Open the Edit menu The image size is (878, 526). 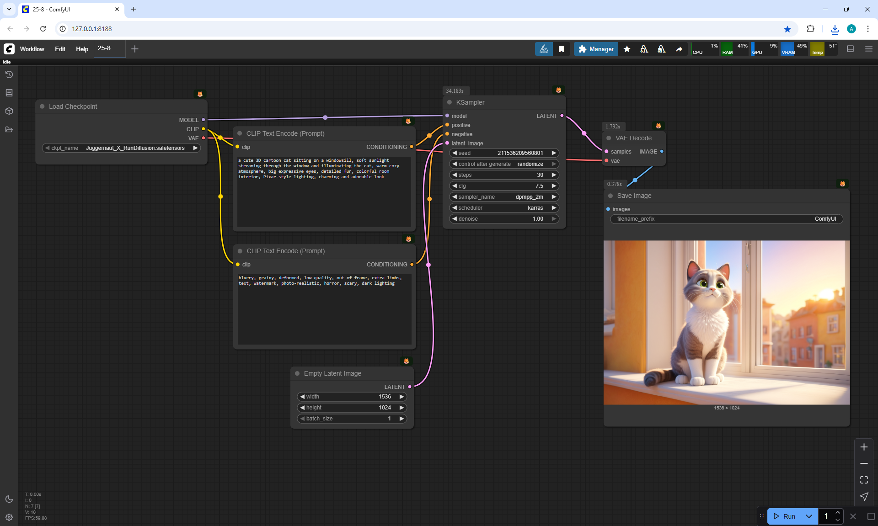coord(60,49)
